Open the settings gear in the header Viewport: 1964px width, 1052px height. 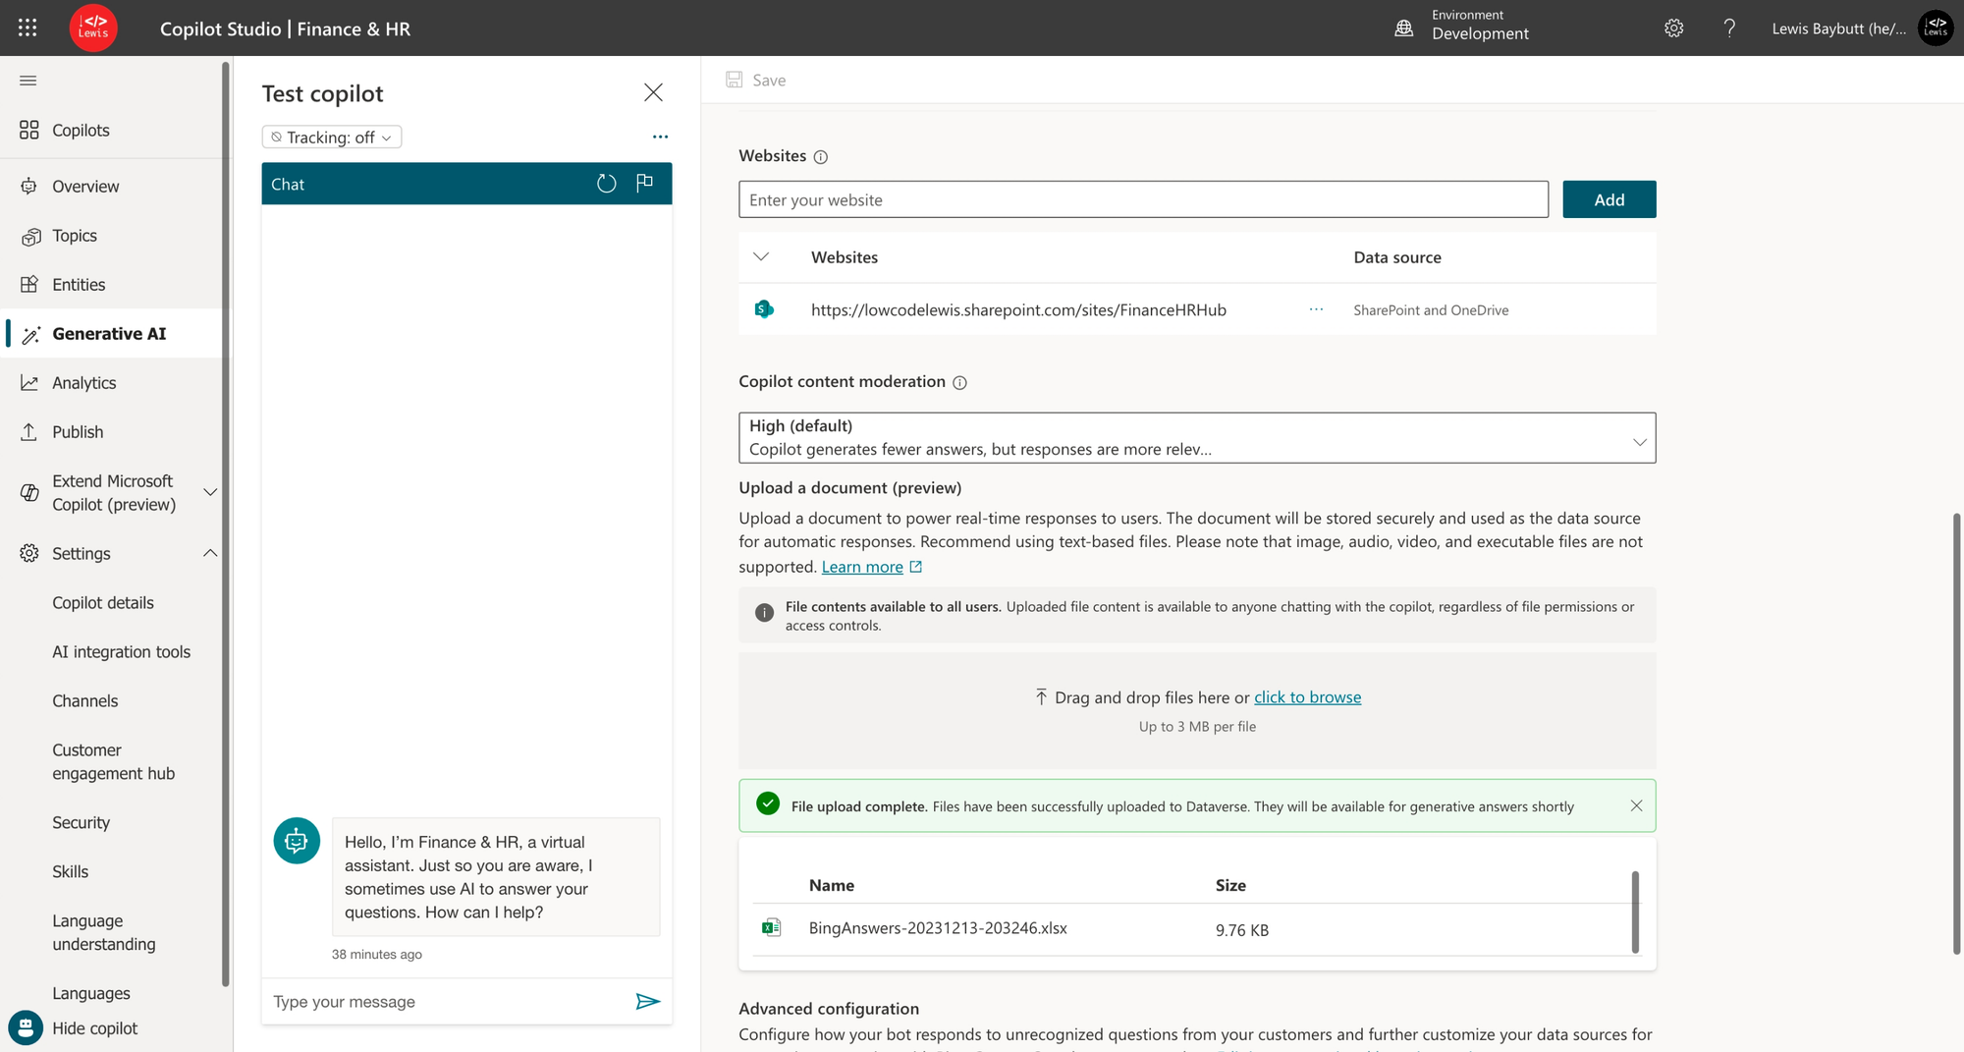(1674, 28)
